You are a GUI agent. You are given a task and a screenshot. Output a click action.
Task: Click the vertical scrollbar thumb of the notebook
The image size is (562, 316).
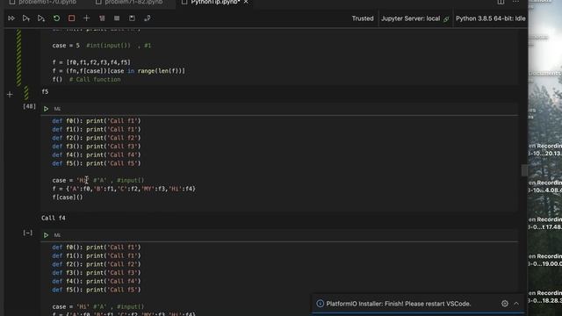tap(524, 170)
